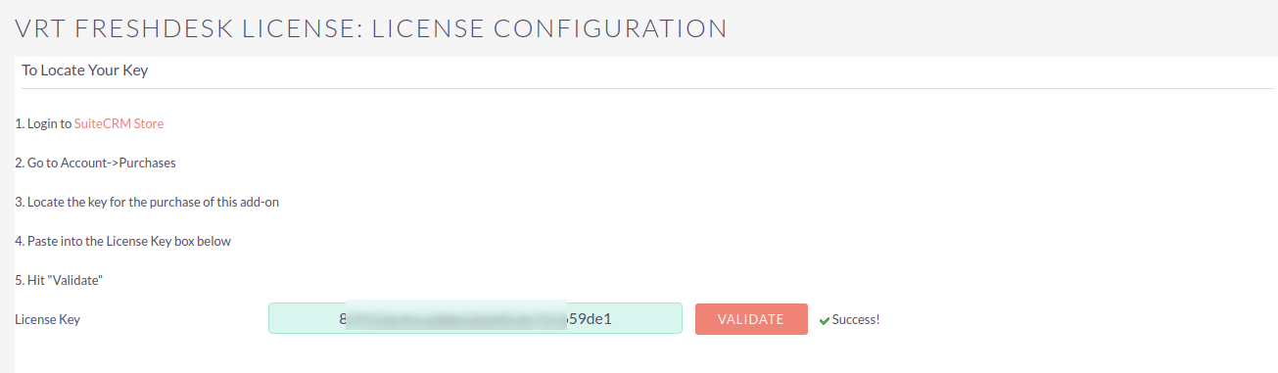
Task: Click empty space right inside License Key box
Action: pos(646,319)
